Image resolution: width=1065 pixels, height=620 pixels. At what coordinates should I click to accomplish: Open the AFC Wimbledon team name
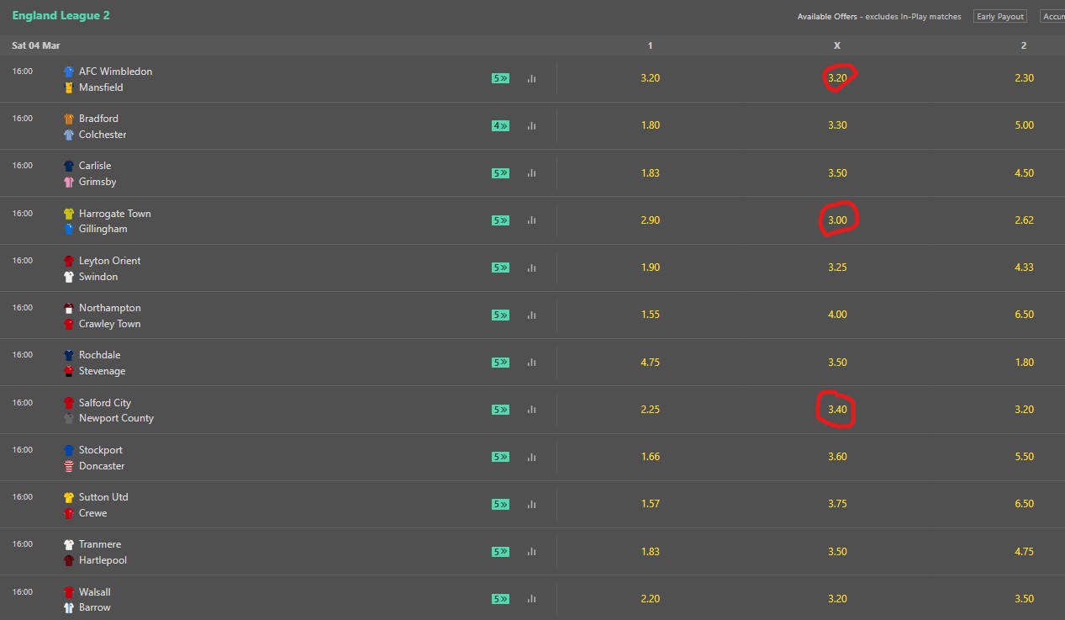click(x=115, y=72)
